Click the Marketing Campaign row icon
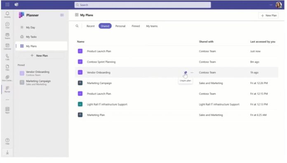Screen dimensions: 287x163 (80, 83)
